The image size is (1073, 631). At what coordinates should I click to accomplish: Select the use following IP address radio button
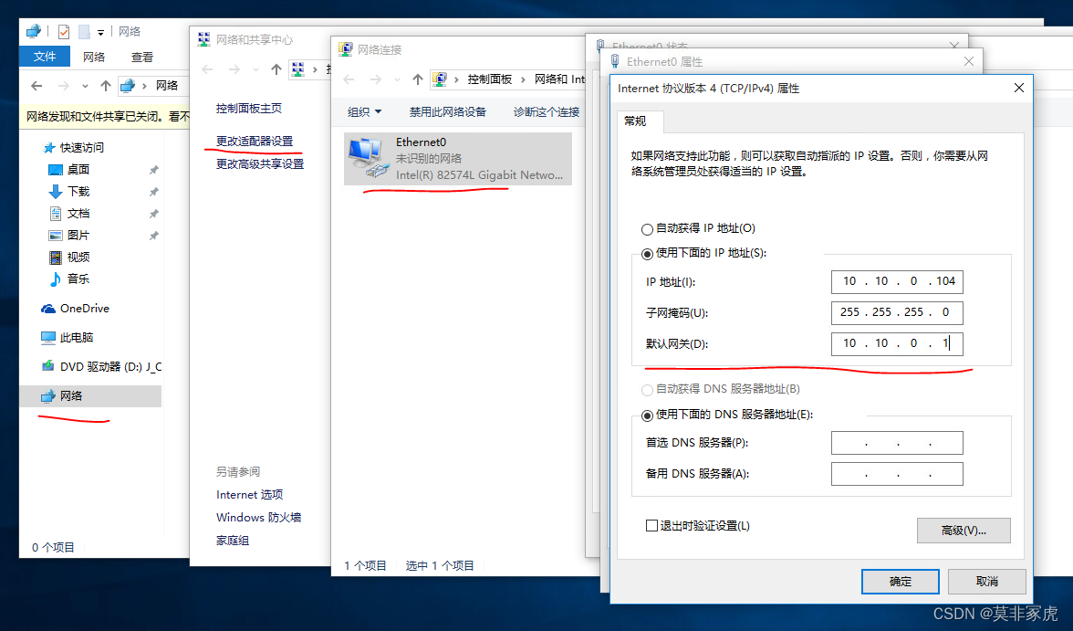(647, 254)
